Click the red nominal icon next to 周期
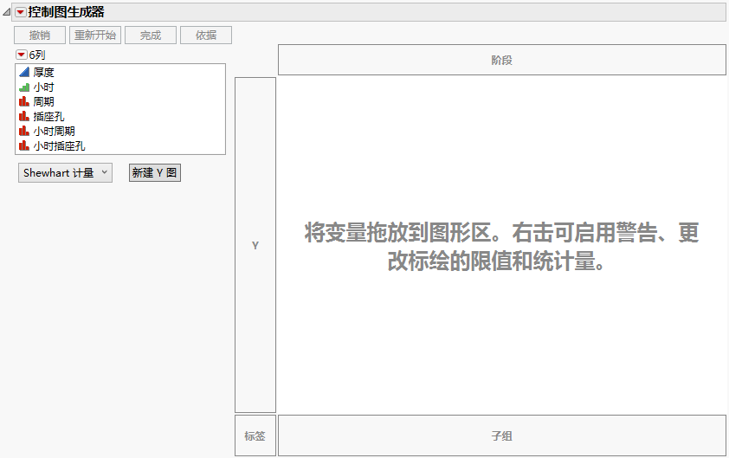729x458 pixels. point(24,101)
